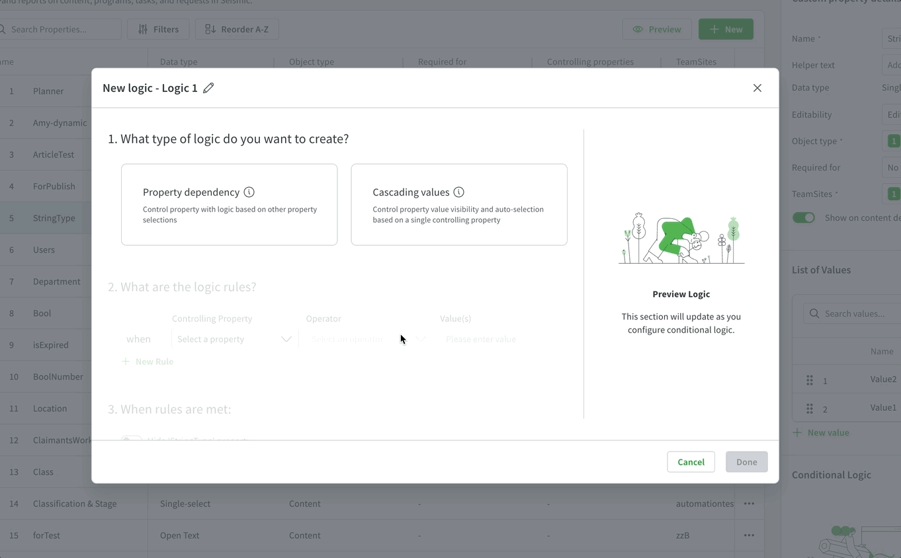Open the Controlling Property dropdown

point(234,339)
